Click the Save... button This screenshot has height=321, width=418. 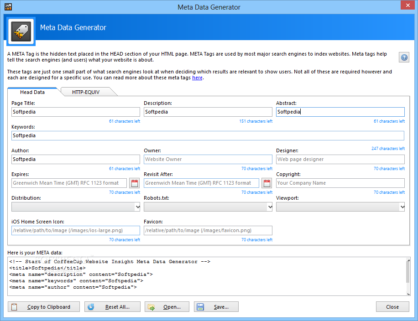pos(216,307)
